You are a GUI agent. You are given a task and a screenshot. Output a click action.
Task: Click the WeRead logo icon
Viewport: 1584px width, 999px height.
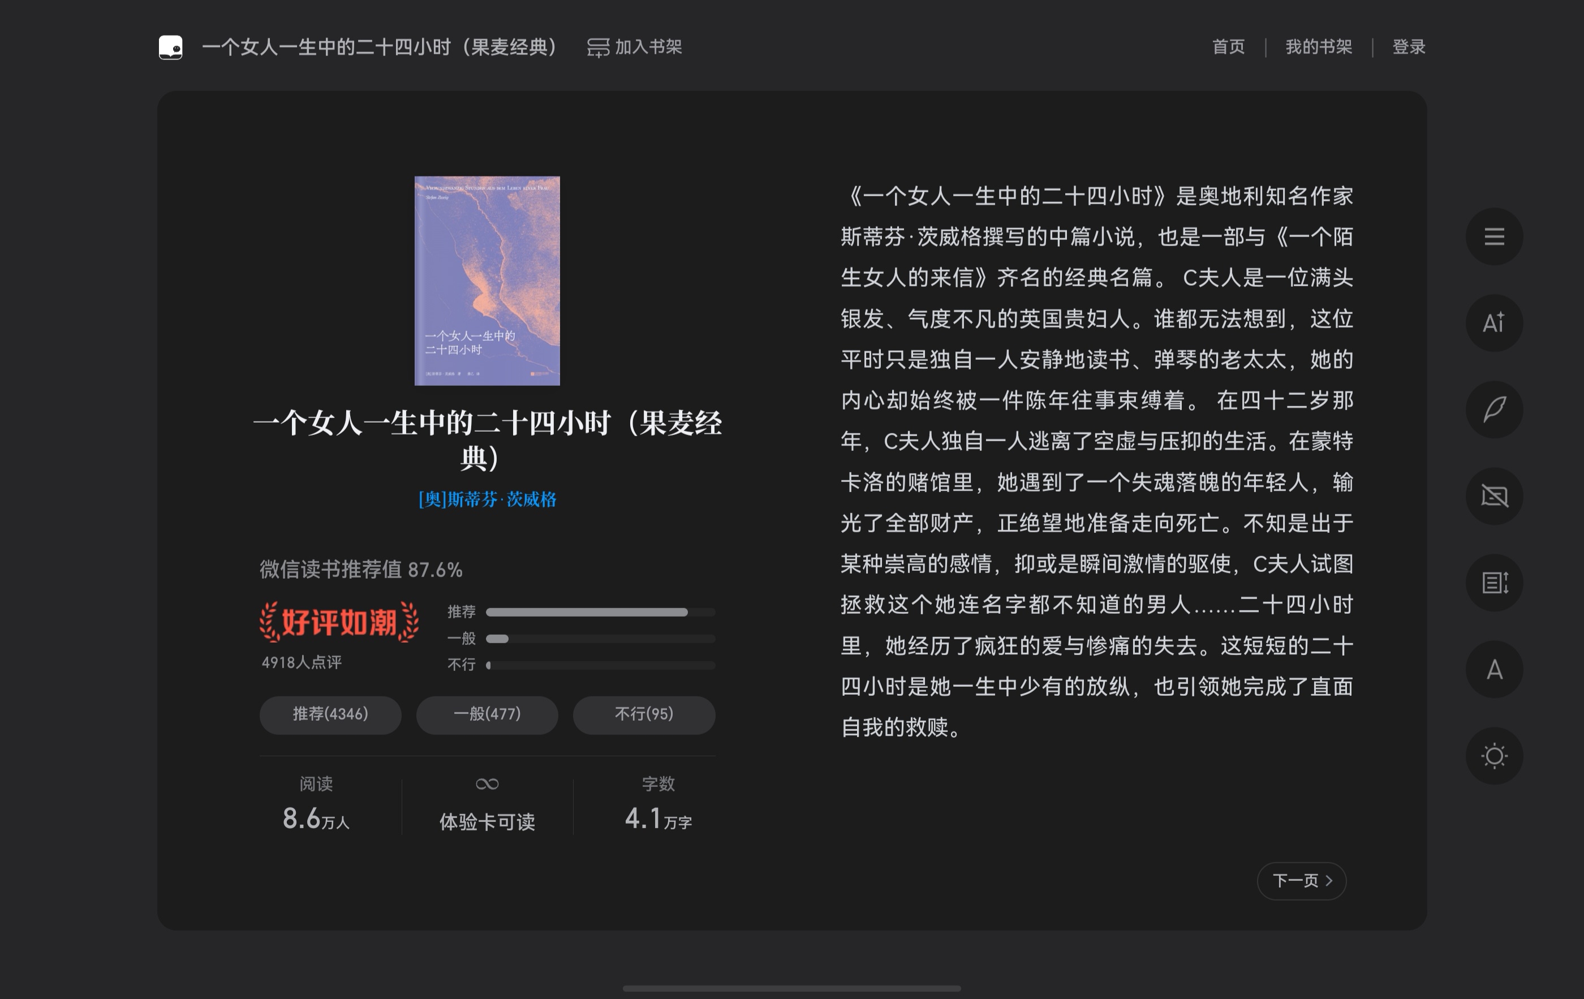(170, 48)
